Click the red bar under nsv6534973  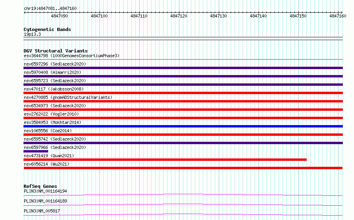point(183,110)
